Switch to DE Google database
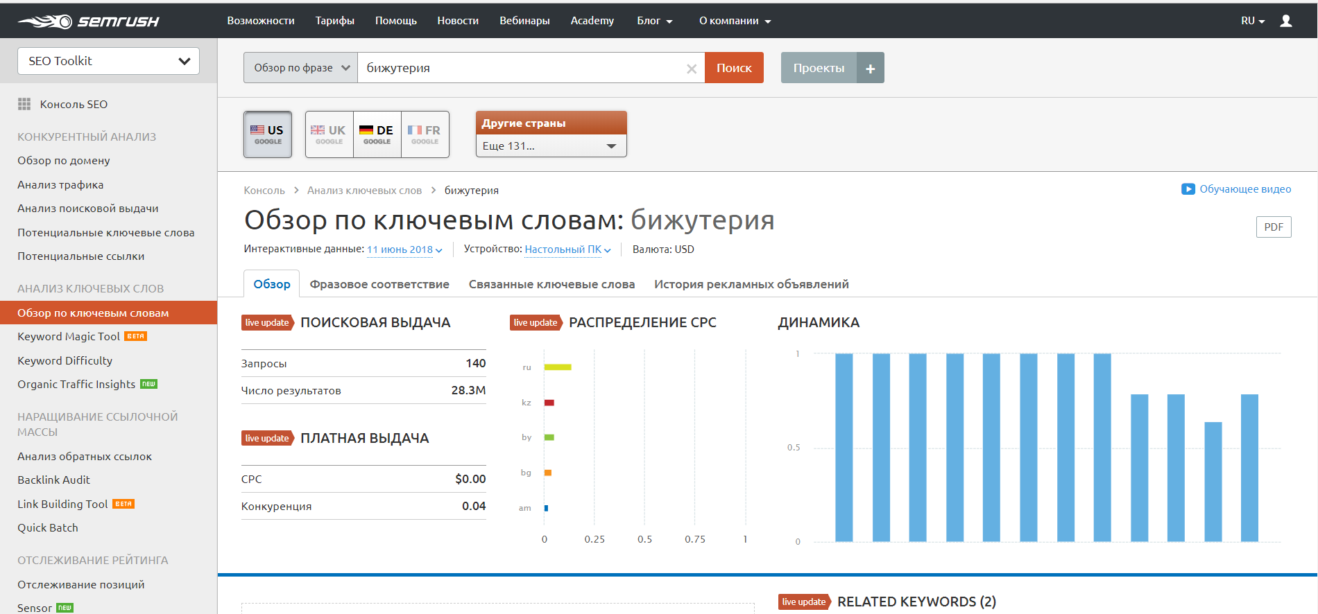This screenshot has height=614, width=1318. (377, 134)
